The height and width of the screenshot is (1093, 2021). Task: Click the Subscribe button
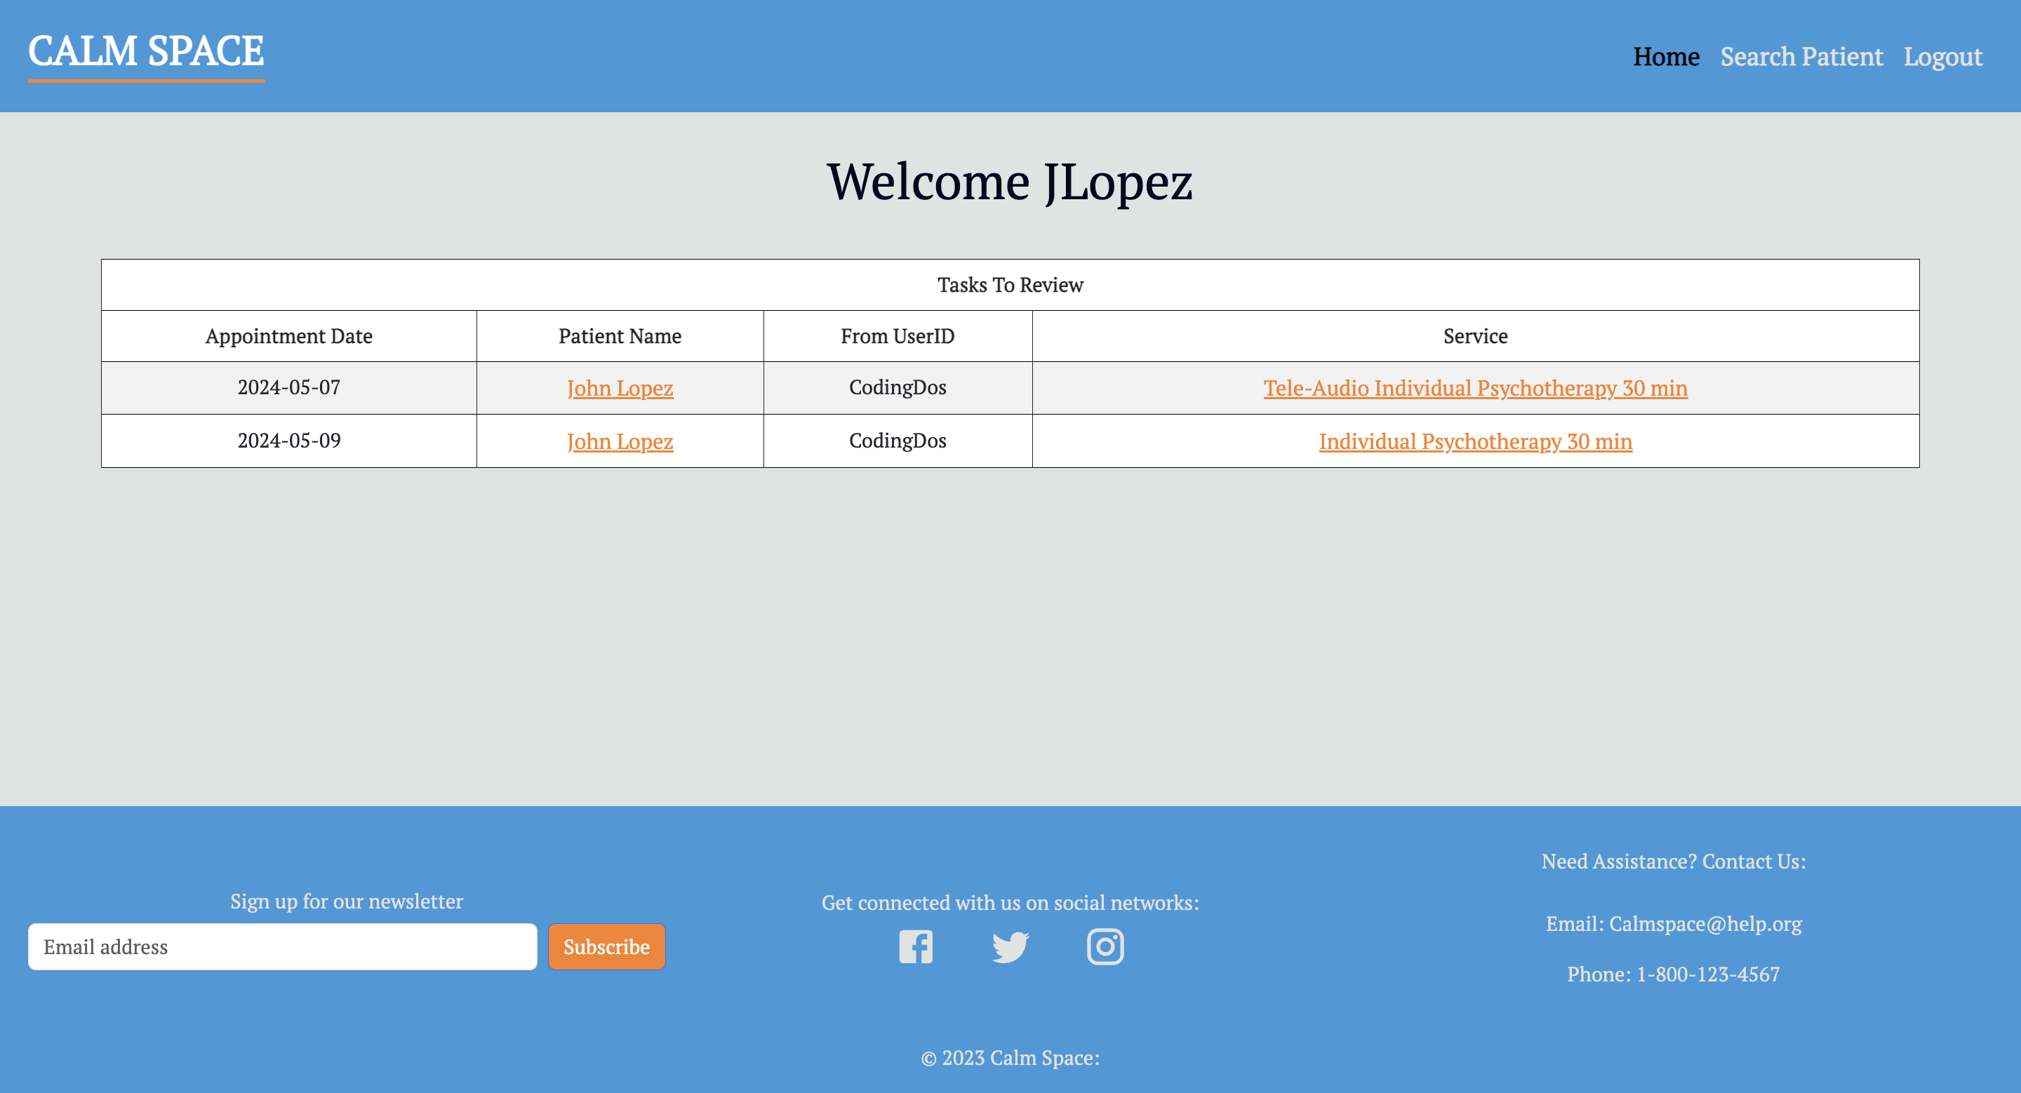(606, 946)
